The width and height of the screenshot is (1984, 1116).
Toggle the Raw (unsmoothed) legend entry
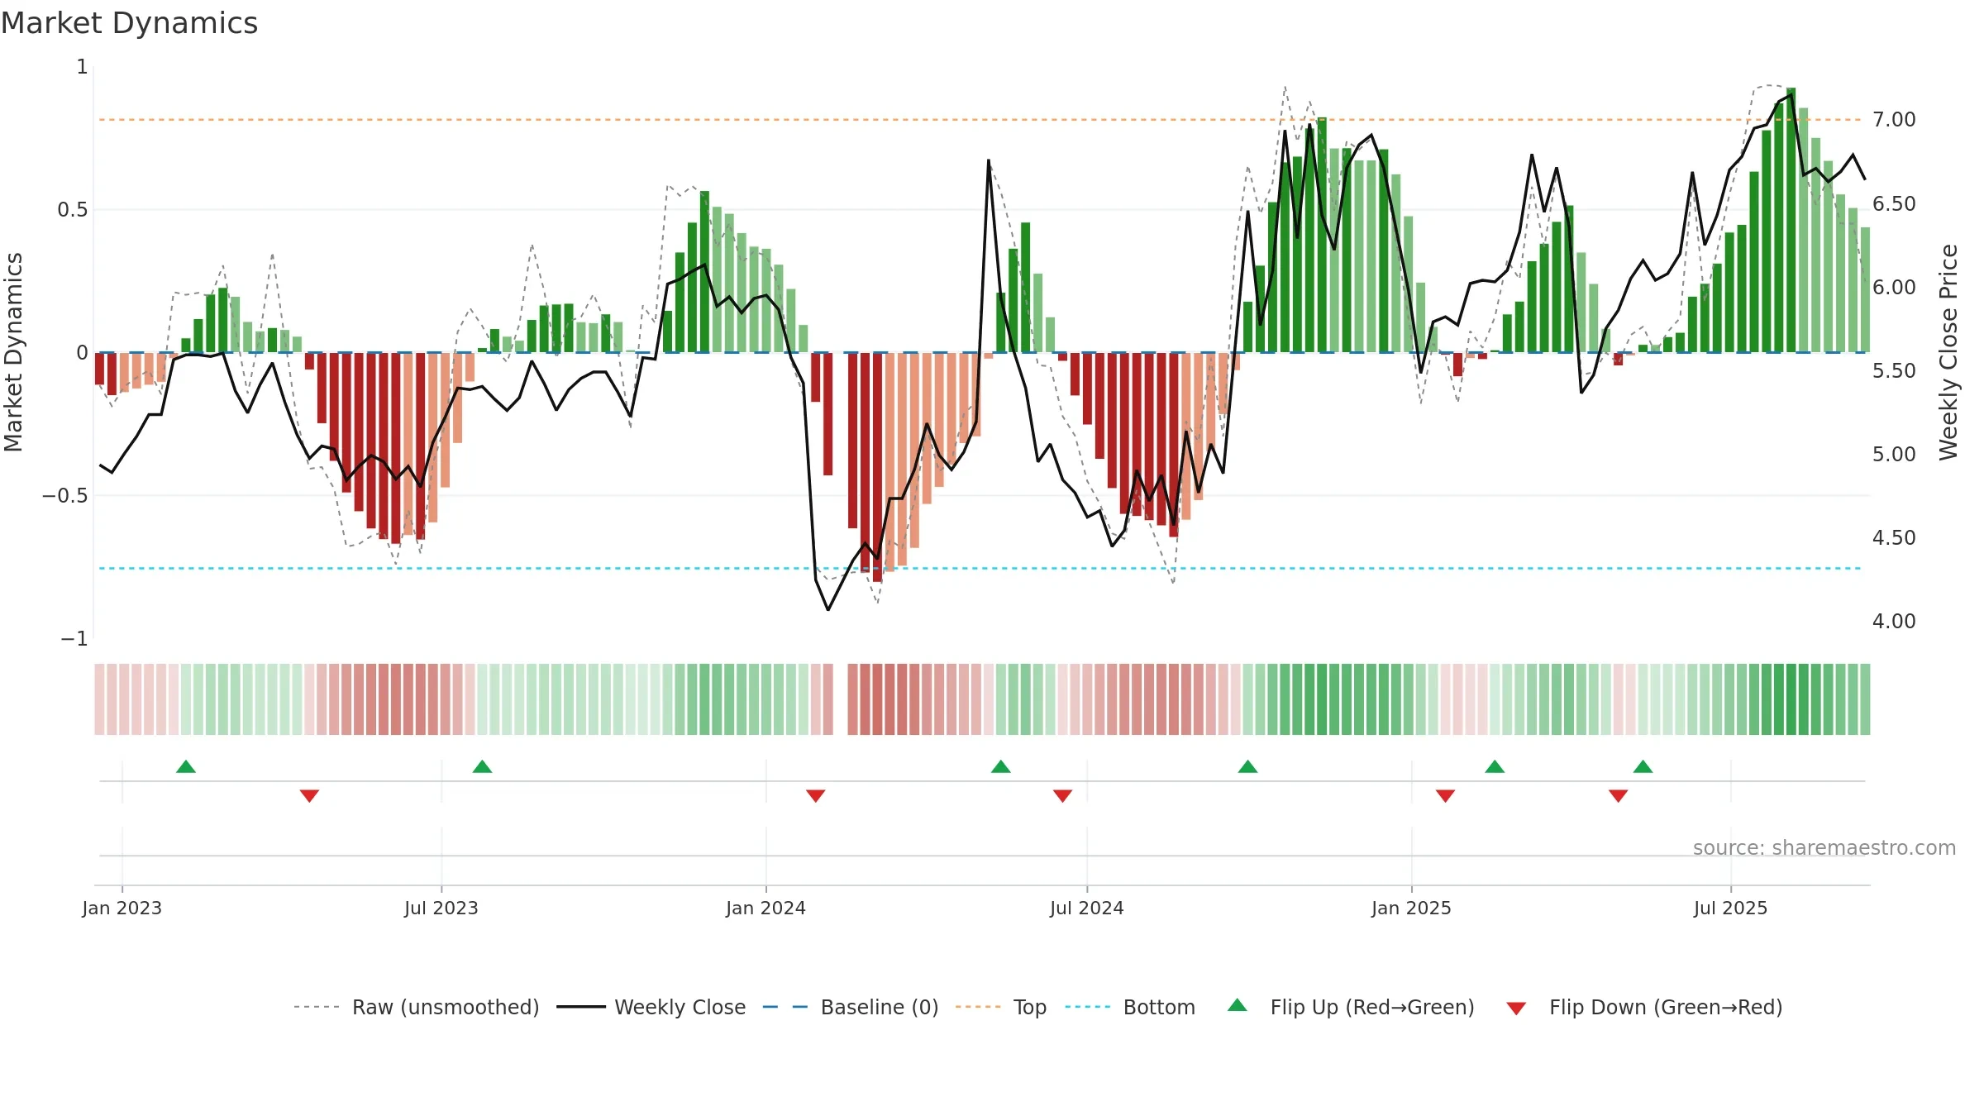pyautogui.click(x=446, y=1007)
